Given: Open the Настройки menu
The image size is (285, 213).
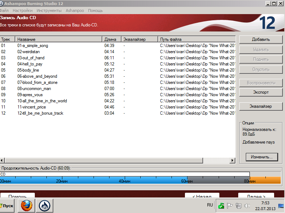Looking at the screenshot, I should point(22,10).
